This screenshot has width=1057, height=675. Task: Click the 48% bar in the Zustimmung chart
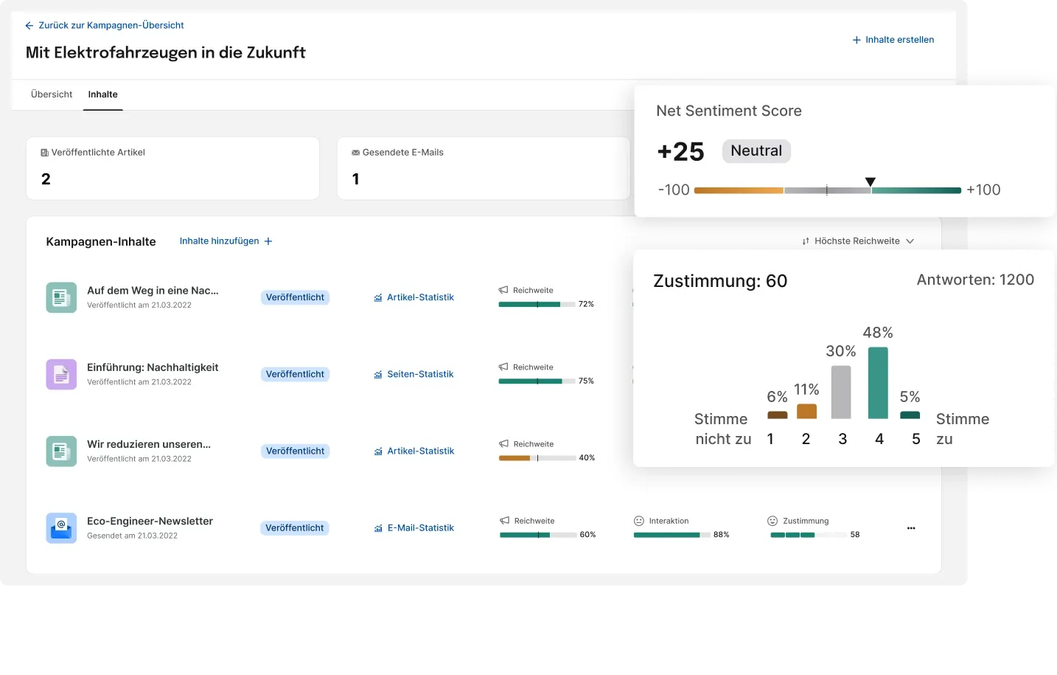(x=878, y=384)
